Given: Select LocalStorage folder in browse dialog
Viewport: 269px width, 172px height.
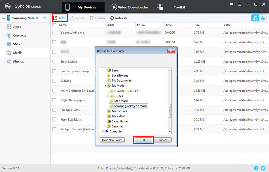Looking at the screenshot, I should (118, 75).
